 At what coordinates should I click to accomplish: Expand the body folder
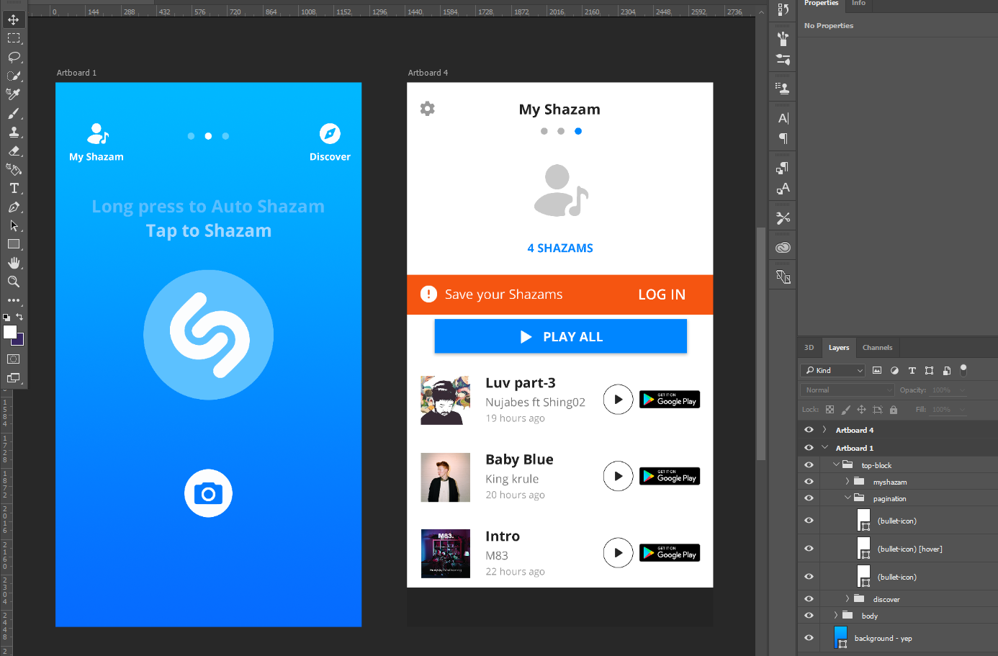(836, 616)
